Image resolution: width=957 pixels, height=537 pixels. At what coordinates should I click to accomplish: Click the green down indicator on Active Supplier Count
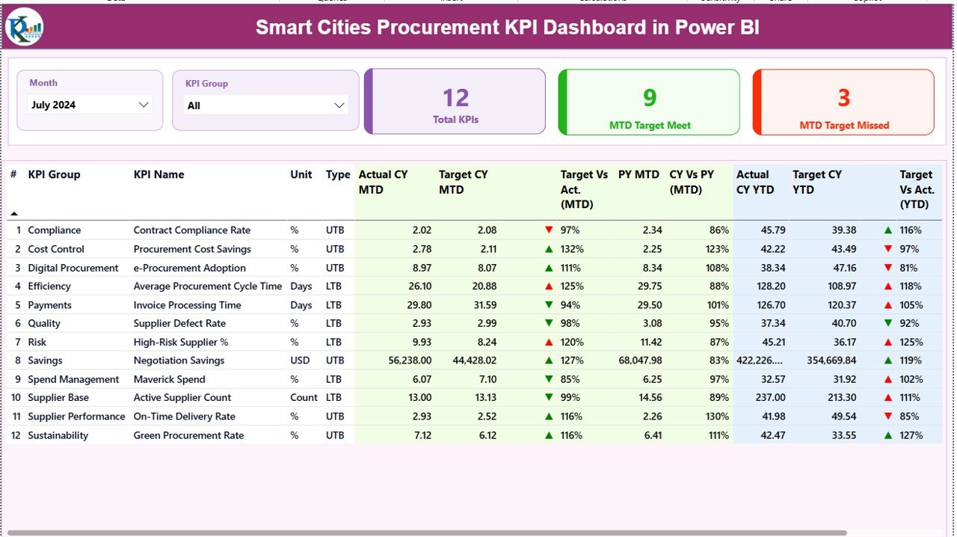coord(550,397)
